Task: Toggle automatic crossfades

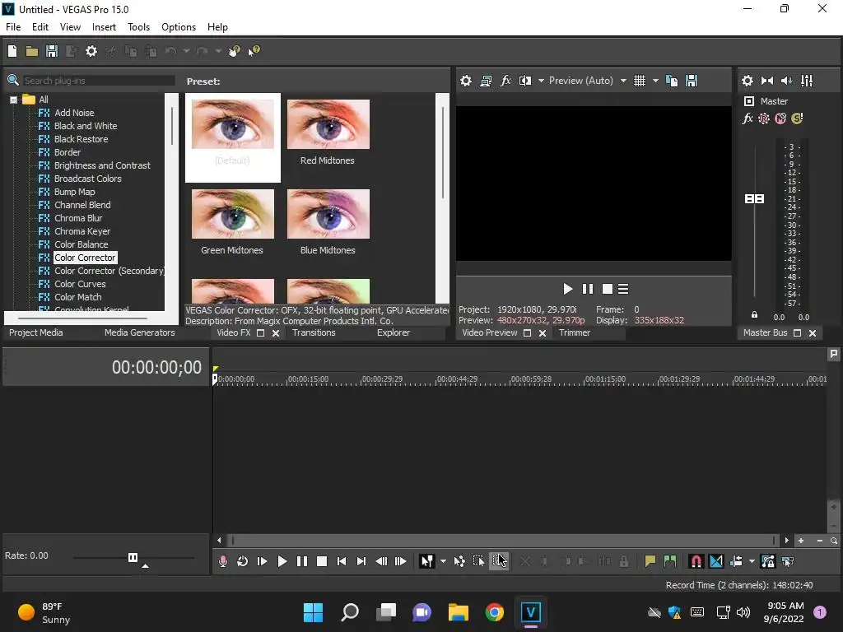Action: 716,561
